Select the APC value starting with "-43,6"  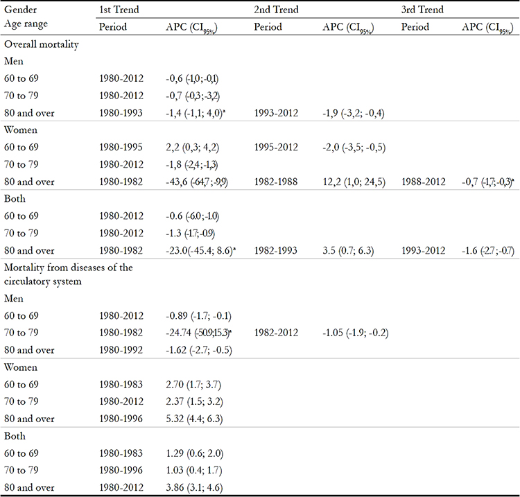(x=200, y=180)
